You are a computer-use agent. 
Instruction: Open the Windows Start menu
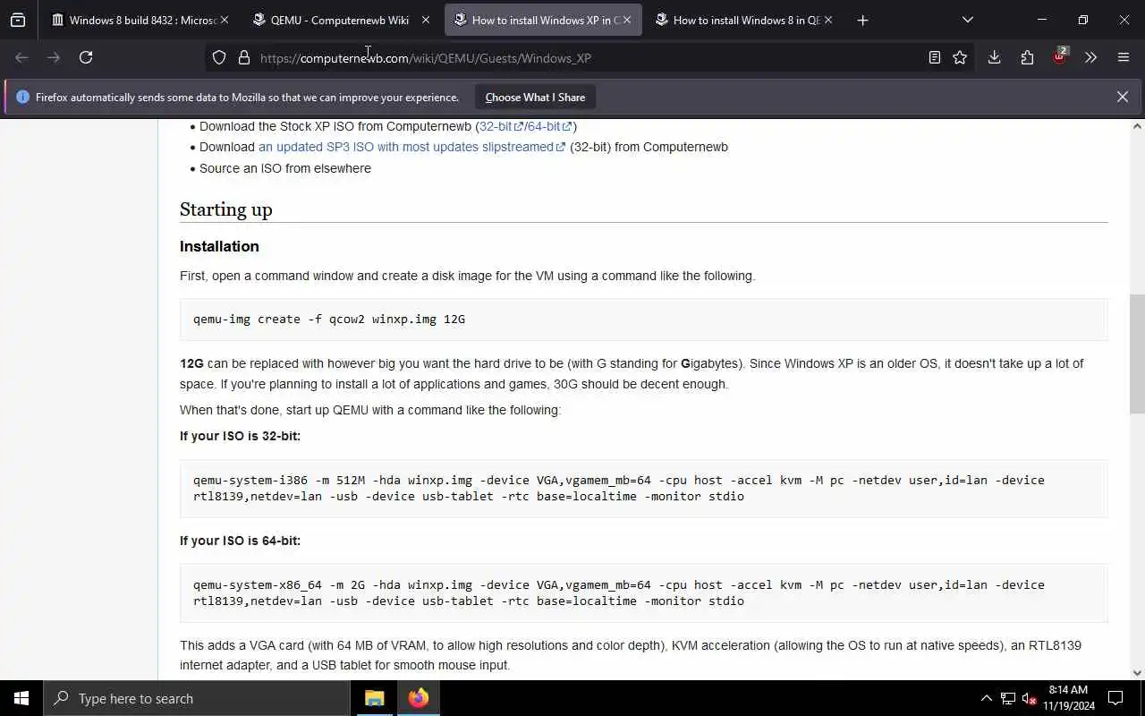[21, 698]
